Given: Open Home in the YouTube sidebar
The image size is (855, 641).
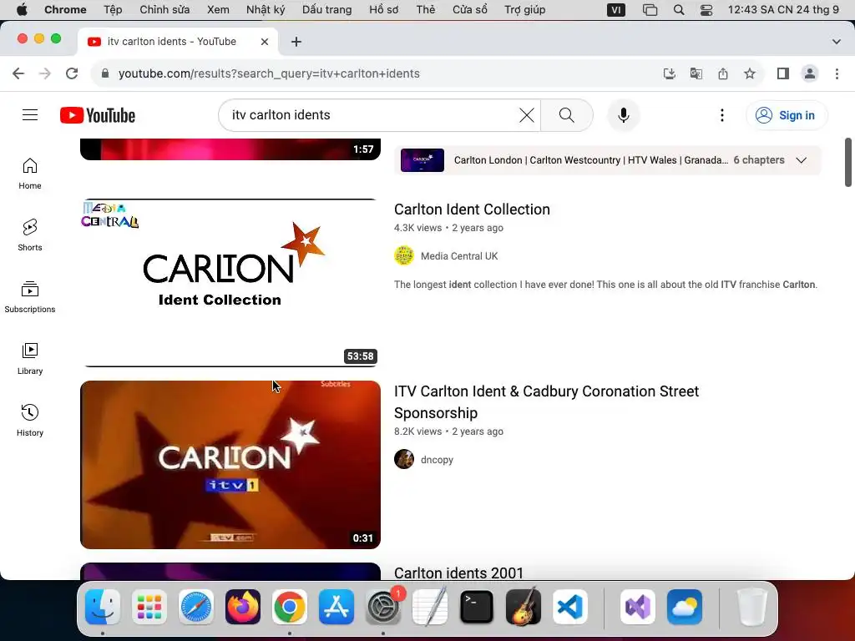Looking at the screenshot, I should (30, 174).
